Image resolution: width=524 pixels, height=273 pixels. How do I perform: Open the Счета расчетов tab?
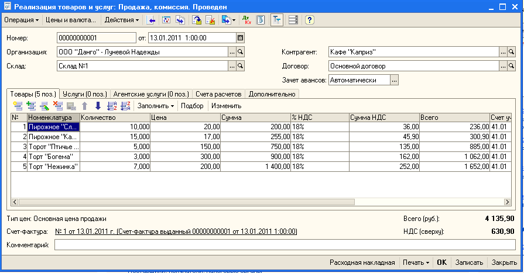(x=220, y=94)
